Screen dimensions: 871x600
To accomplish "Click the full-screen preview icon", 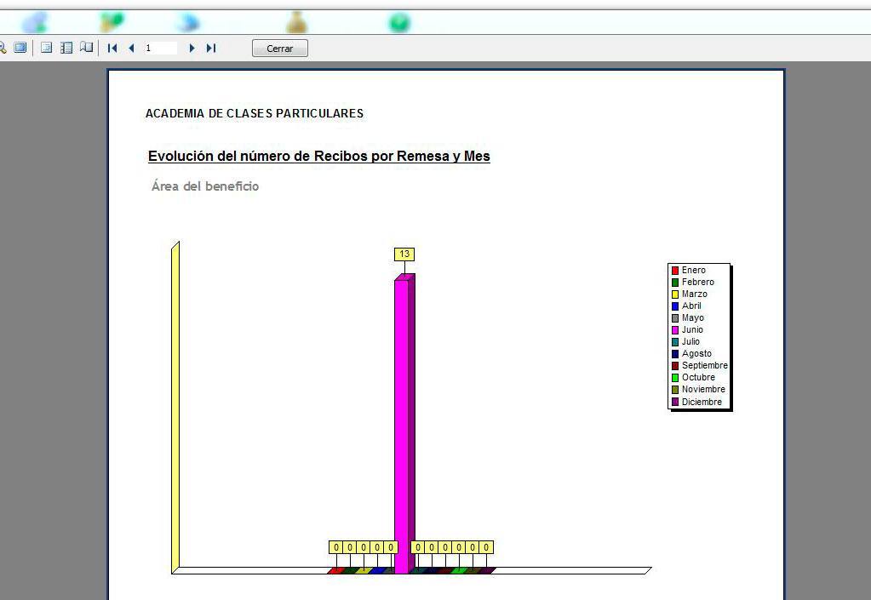I will (20, 49).
